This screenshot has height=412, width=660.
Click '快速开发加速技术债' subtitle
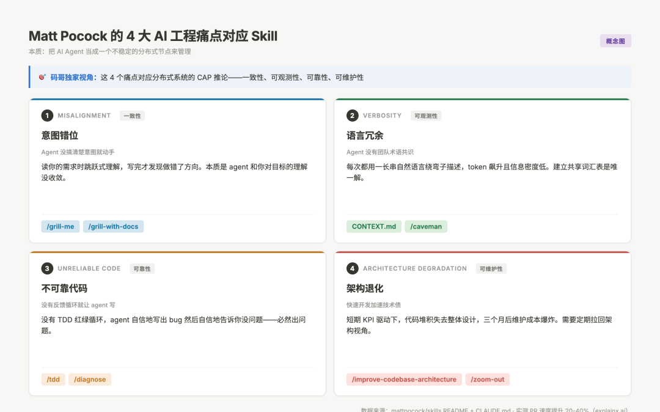coord(374,304)
